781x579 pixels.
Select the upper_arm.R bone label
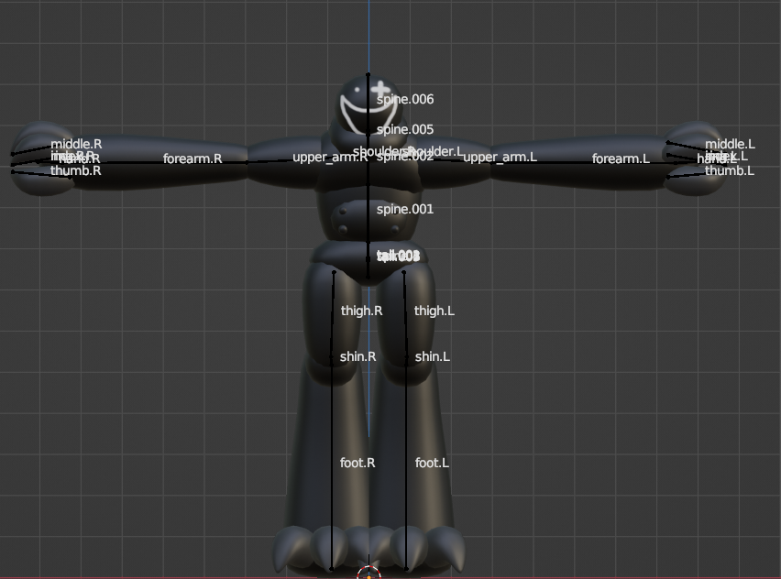pyautogui.click(x=330, y=158)
